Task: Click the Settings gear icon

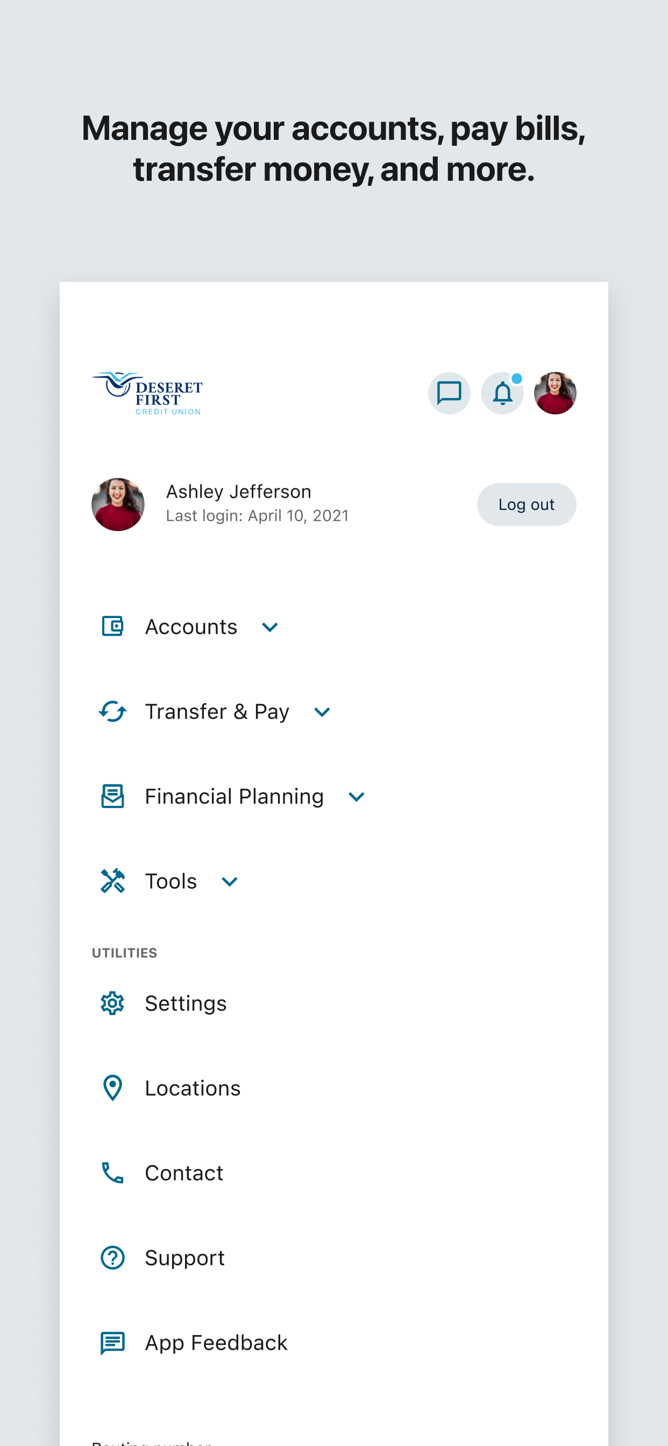Action: (x=112, y=1003)
